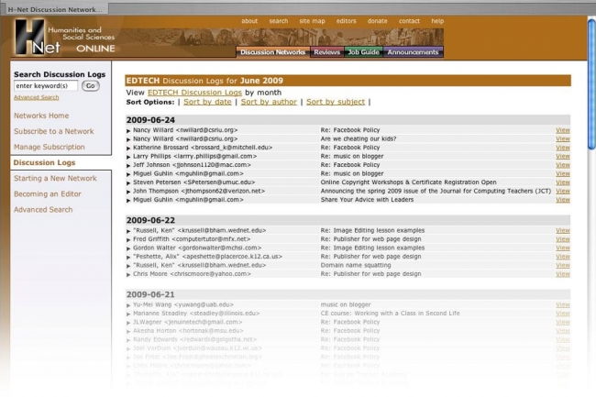596x397 pixels.
Task: Open the help link
Action: coord(437,21)
